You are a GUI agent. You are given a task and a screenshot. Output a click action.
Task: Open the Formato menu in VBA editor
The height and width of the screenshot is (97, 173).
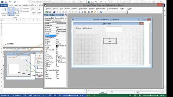[x=74, y=9]
